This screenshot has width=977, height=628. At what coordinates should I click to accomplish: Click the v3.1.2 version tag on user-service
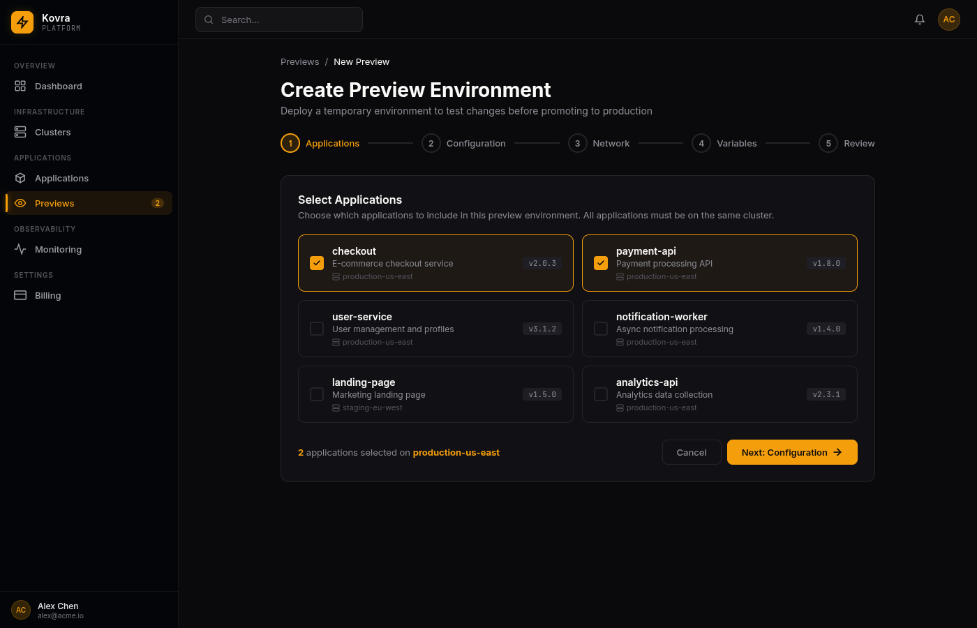point(542,329)
